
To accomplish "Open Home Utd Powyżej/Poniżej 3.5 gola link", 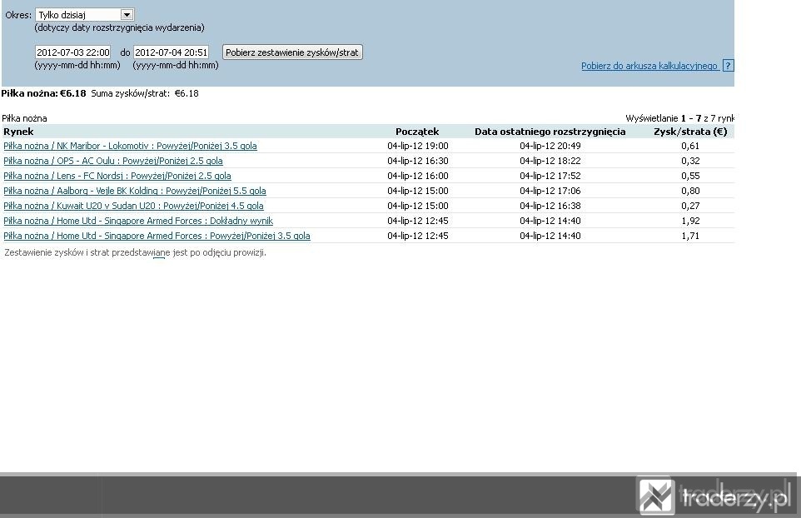I will [157, 236].
